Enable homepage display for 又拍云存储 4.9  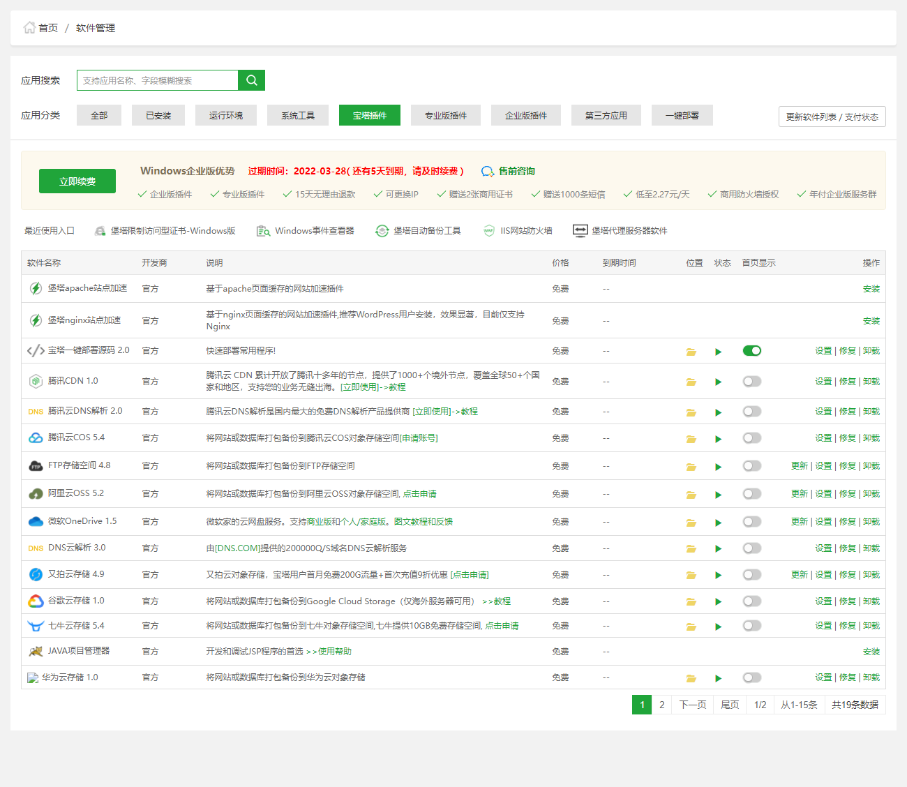tap(752, 575)
